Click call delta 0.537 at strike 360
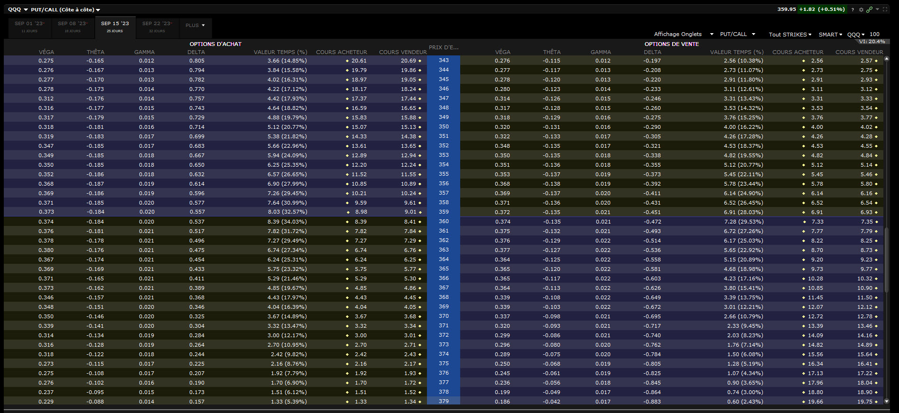The image size is (899, 413). point(197,222)
